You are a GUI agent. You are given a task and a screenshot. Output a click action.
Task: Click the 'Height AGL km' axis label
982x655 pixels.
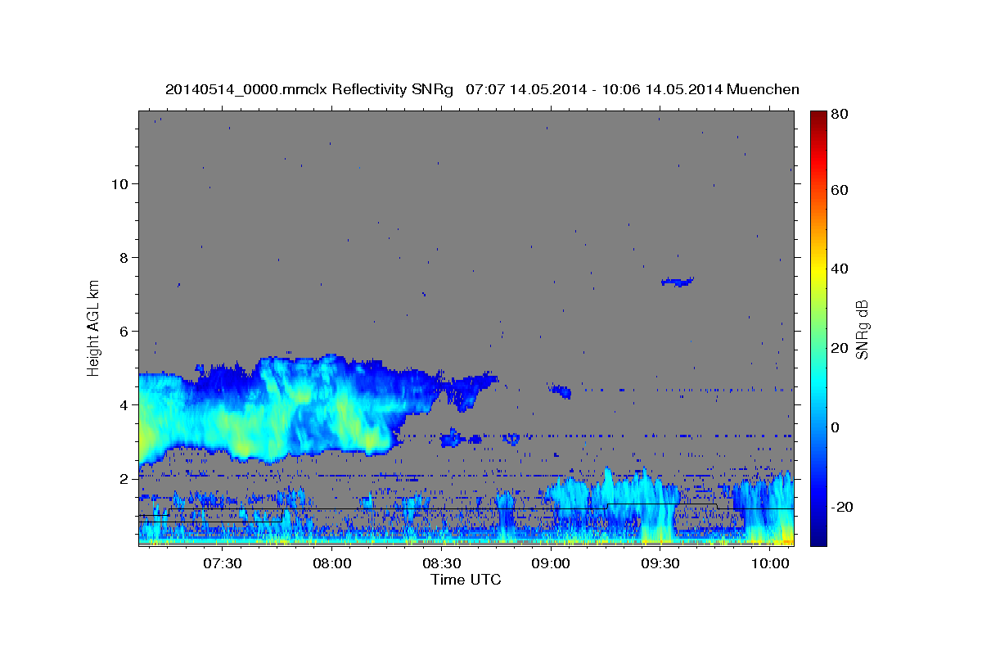coord(94,327)
